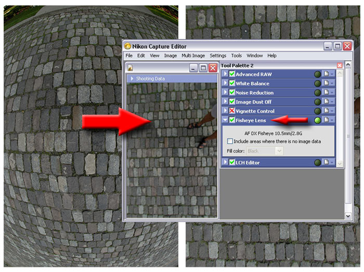
Task: Maximize the Nikon Capture Editor window
Action: tap(337, 46)
